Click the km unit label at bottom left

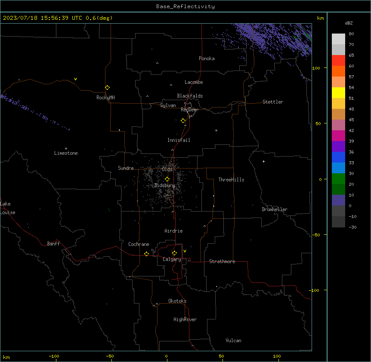tap(6, 357)
